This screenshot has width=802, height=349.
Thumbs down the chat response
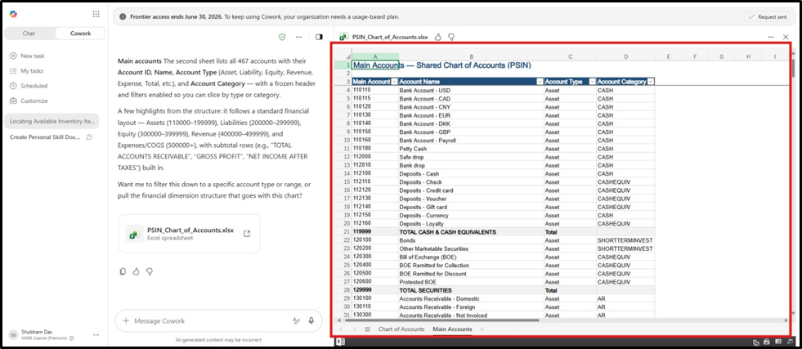[x=150, y=271]
